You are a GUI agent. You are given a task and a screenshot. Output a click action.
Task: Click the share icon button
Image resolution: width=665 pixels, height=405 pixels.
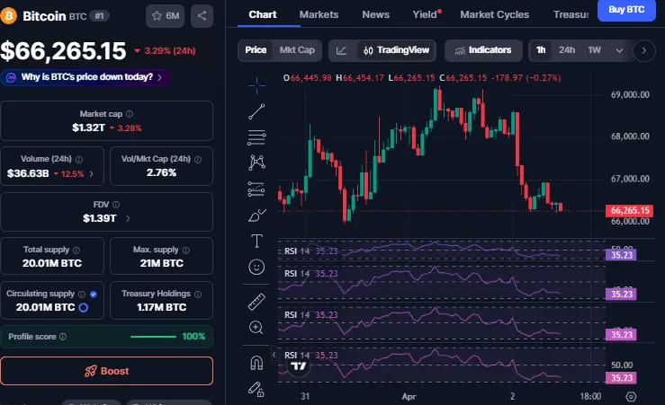pyautogui.click(x=202, y=16)
